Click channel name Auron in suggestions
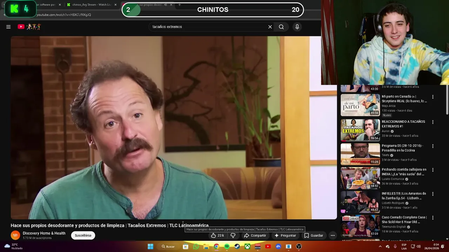The width and height of the screenshot is (449, 252). tap(386, 131)
